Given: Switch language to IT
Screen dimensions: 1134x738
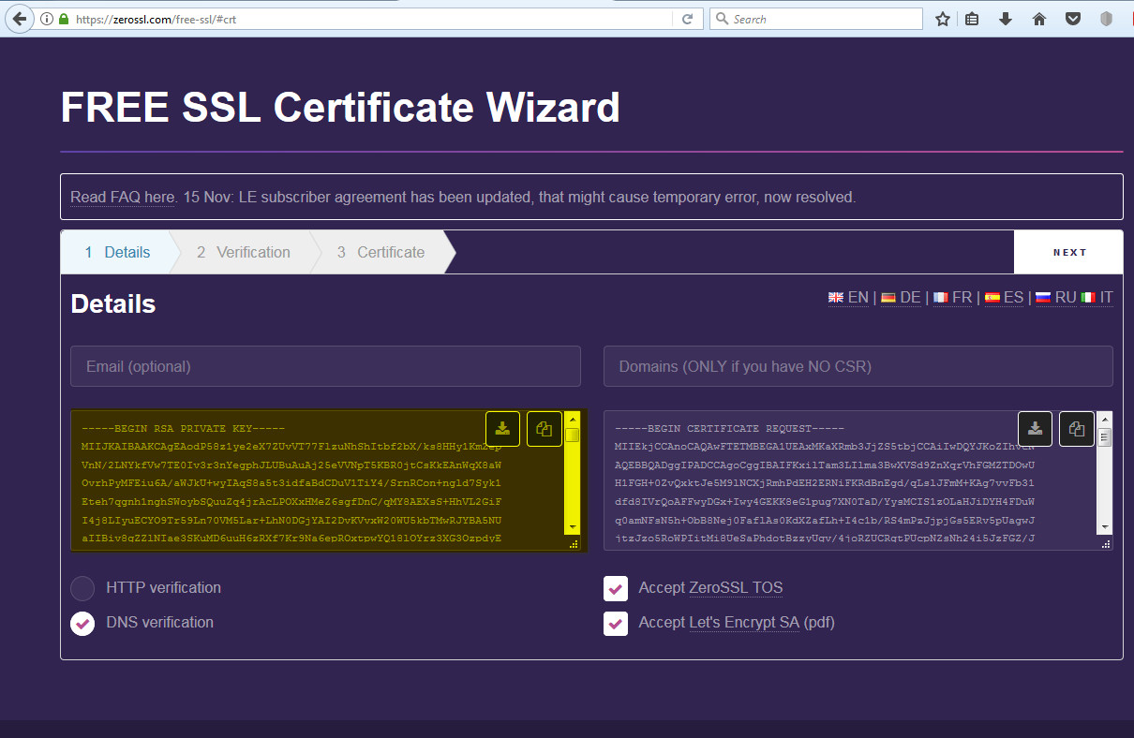Looking at the screenshot, I should point(1097,298).
